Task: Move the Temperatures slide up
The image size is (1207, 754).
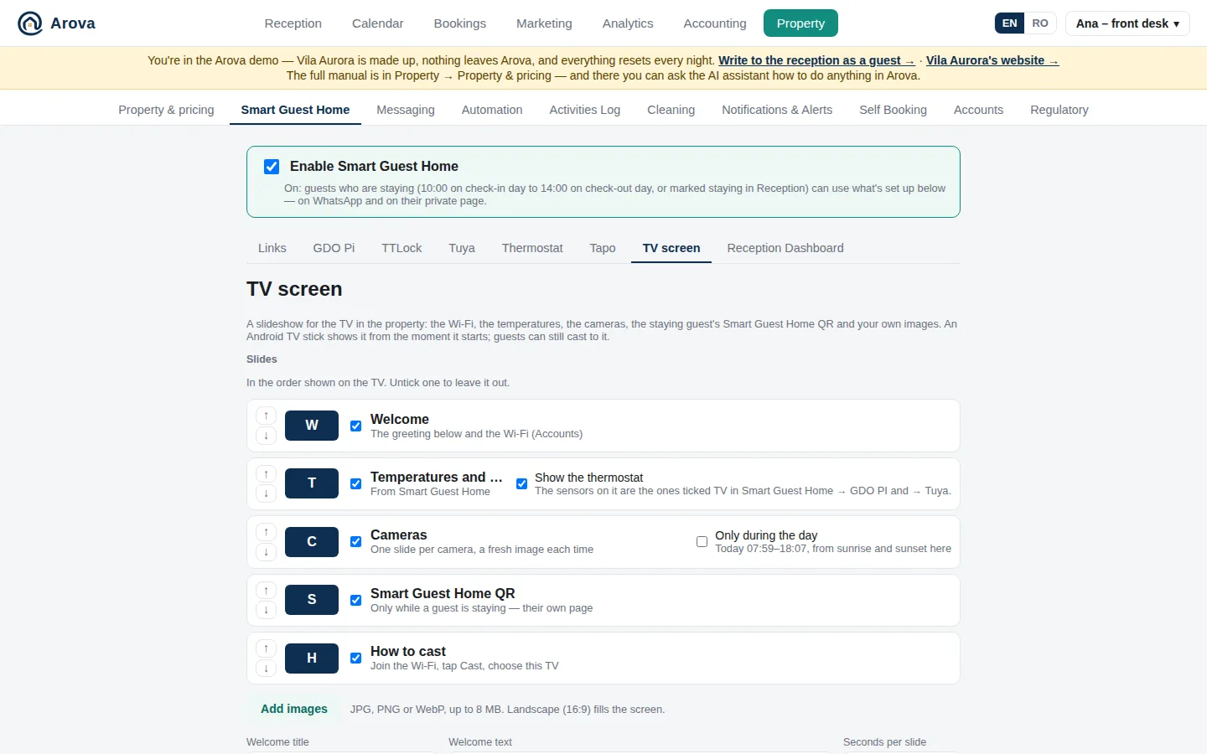Action: click(266, 474)
